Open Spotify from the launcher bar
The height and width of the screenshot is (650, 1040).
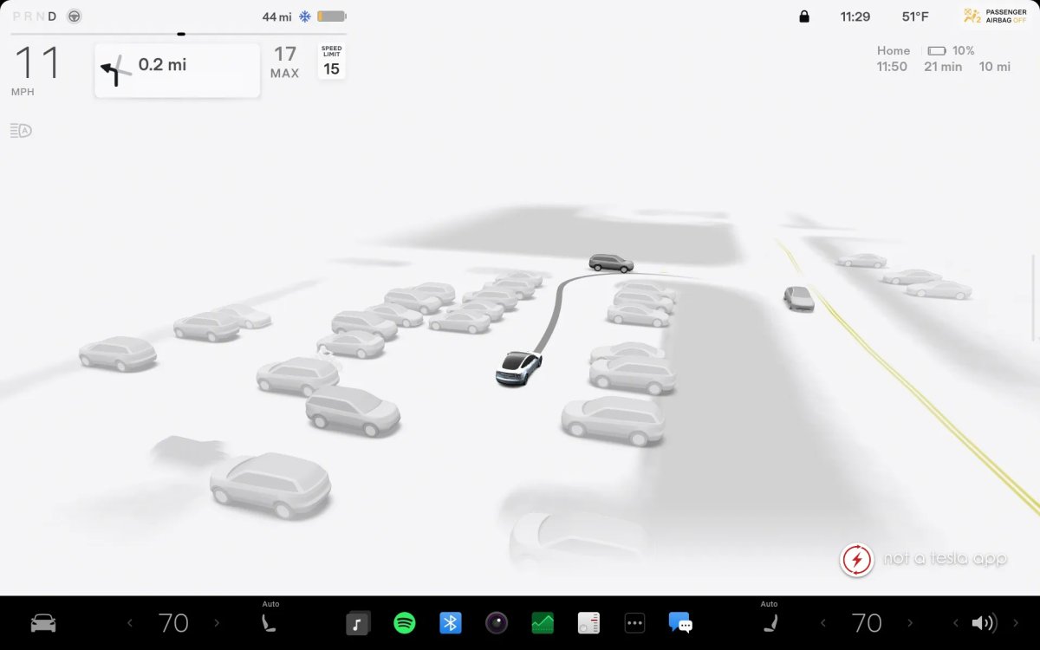(404, 622)
